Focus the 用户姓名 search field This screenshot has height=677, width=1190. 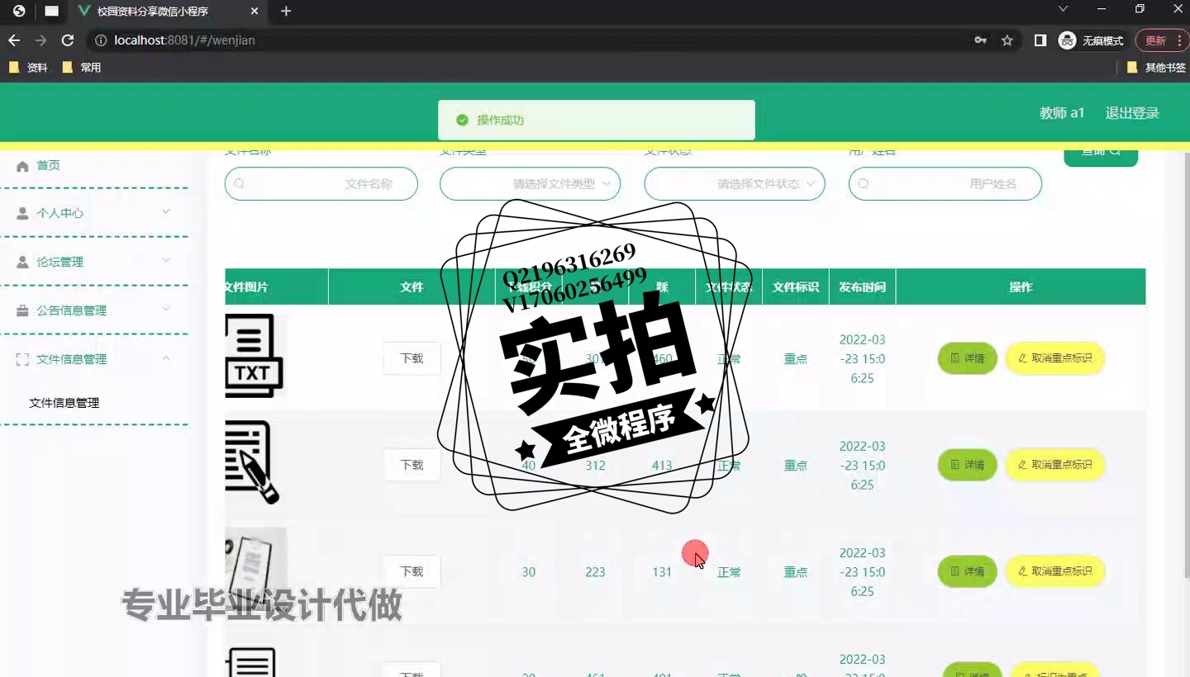[945, 184]
